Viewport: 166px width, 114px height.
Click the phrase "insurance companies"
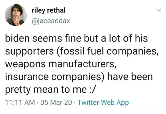tap(53, 77)
